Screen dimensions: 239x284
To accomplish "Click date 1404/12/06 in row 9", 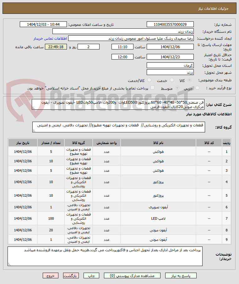I will click(23, 240).
